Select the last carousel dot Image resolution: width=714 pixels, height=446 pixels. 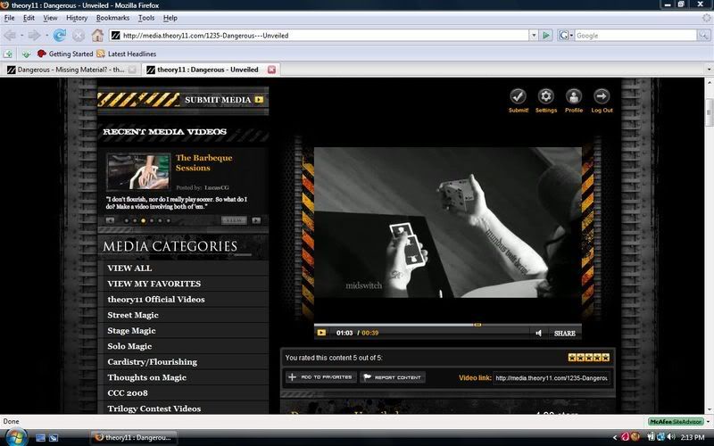[x=168, y=220]
